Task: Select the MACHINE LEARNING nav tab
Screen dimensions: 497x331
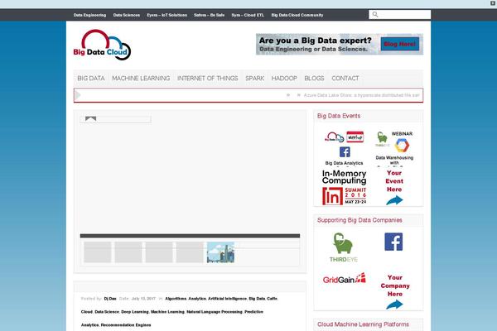Action: coord(141,79)
